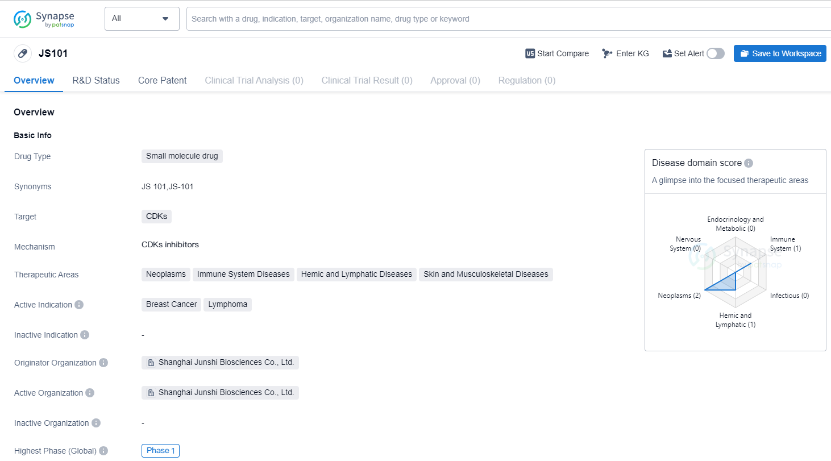The image size is (831, 461).
Task: Click info icon beside Active Organization
Action: (90, 393)
